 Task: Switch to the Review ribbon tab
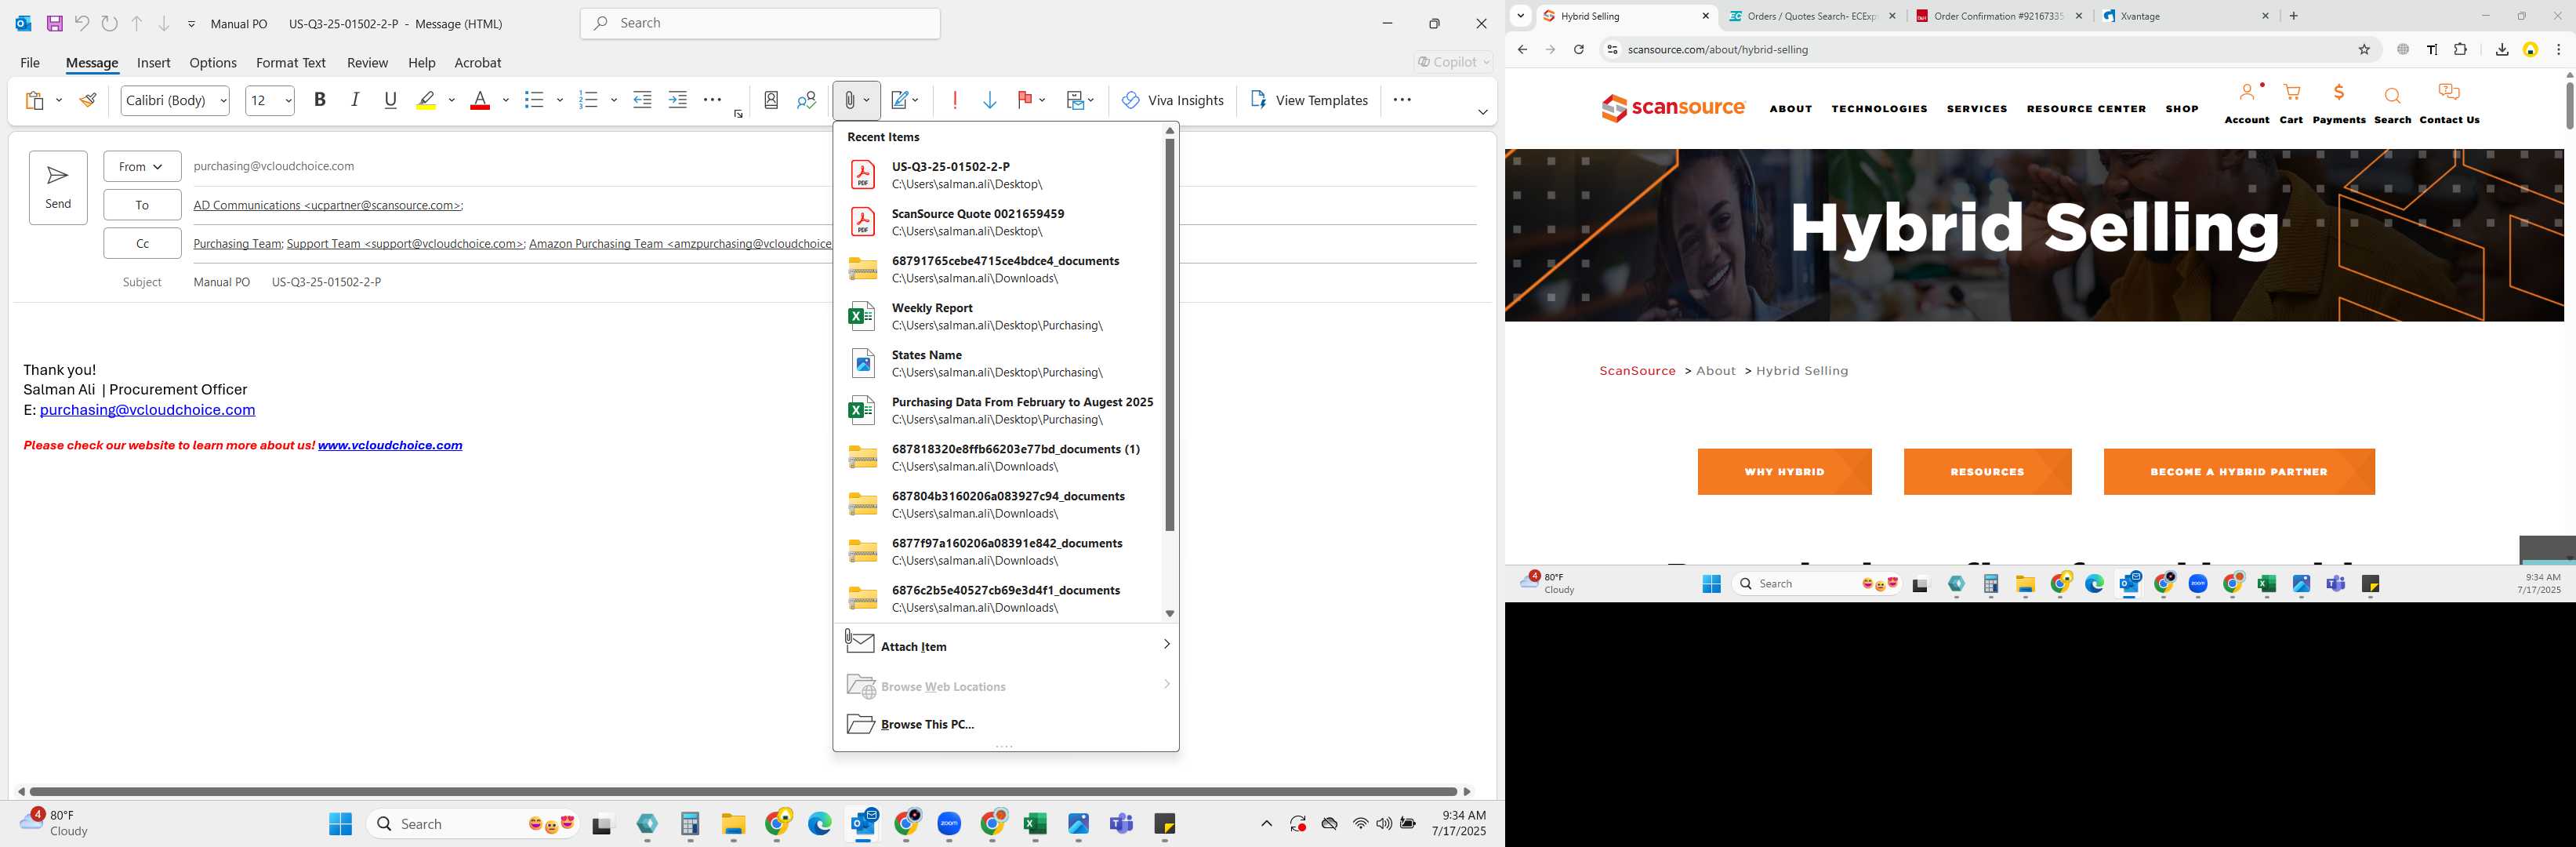[367, 62]
